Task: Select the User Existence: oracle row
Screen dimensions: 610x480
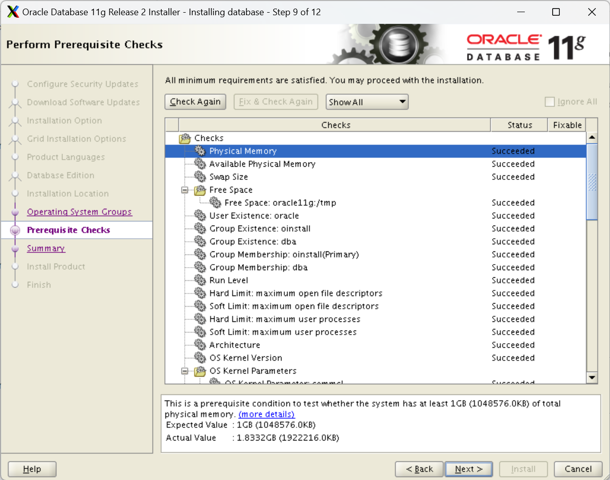Action: [x=376, y=215]
